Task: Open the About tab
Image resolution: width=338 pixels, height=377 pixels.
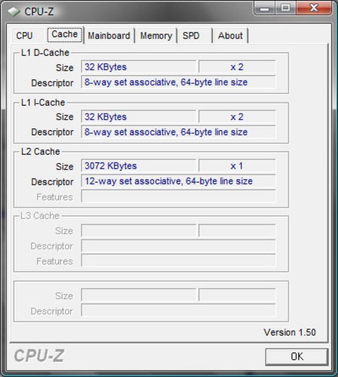Action: pyautogui.click(x=231, y=36)
